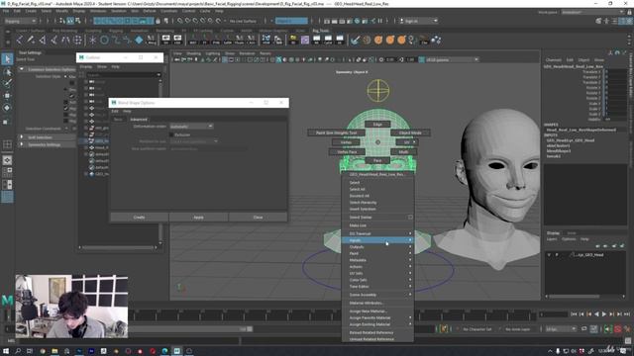
Task: Choose Object Mode in the marking menu
Action: (410, 133)
